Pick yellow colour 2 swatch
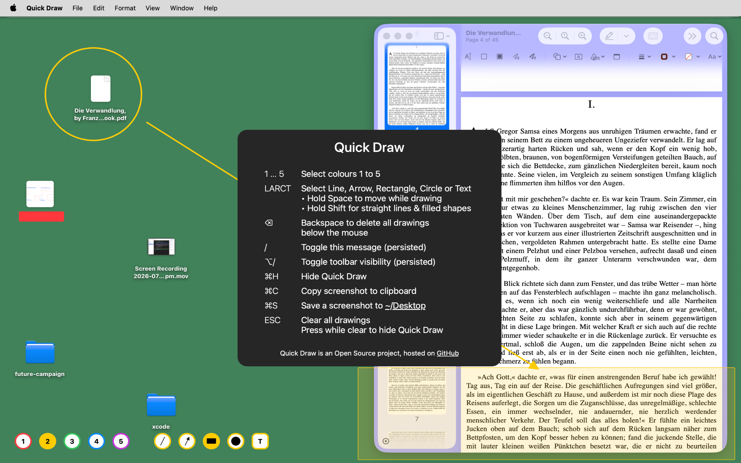 point(47,441)
